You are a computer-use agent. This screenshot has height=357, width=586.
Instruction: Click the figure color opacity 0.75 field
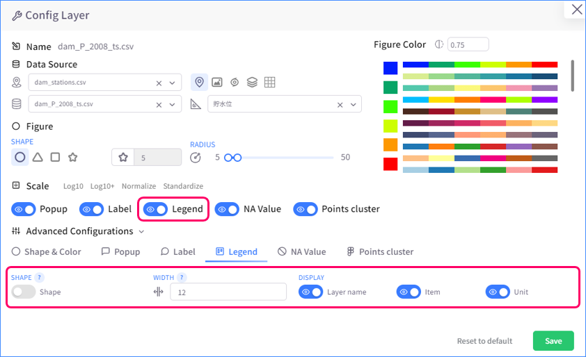468,44
